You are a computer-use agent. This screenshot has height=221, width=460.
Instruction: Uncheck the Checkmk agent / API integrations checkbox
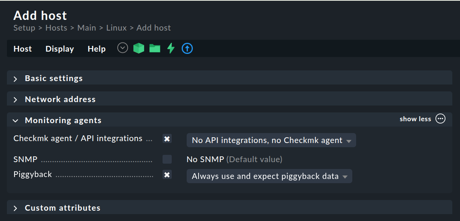pyautogui.click(x=167, y=139)
